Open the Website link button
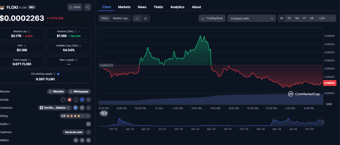The height and width of the screenshot is (145, 340). coord(56,92)
